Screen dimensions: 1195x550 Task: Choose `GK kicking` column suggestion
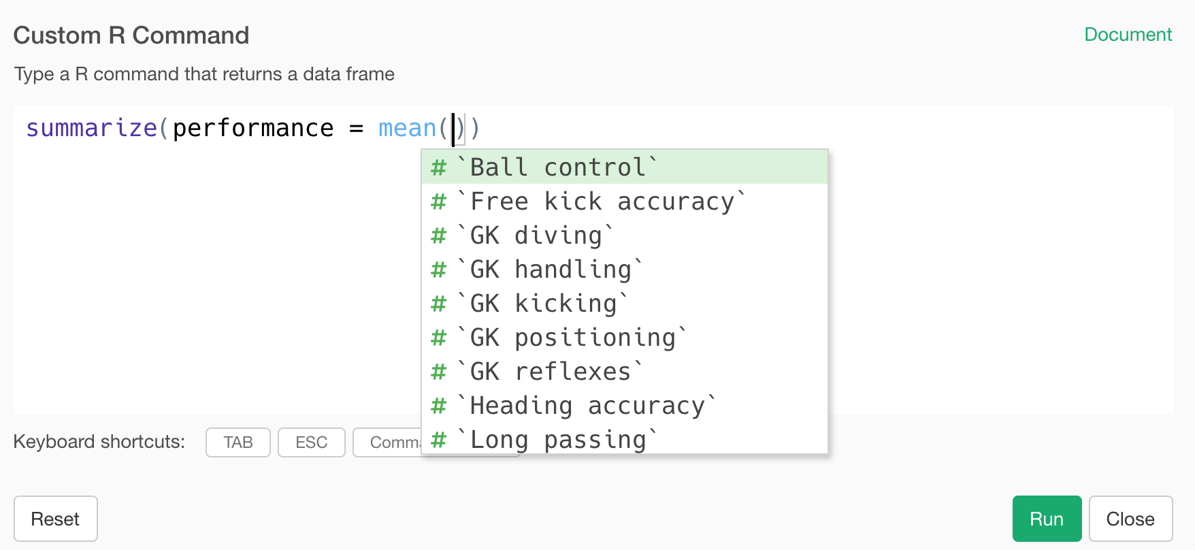click(x=544, y=304)
